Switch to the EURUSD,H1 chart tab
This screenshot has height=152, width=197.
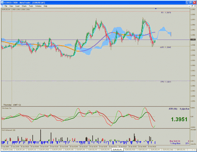(143, 149)
